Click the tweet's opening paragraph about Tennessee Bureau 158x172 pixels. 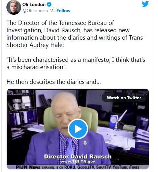tap(75, 34)
